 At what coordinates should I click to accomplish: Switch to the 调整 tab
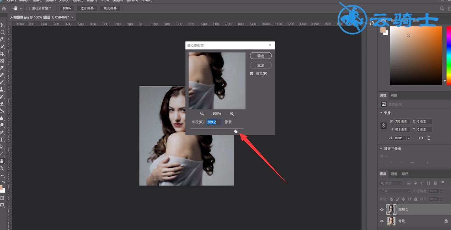coord(394,95)
